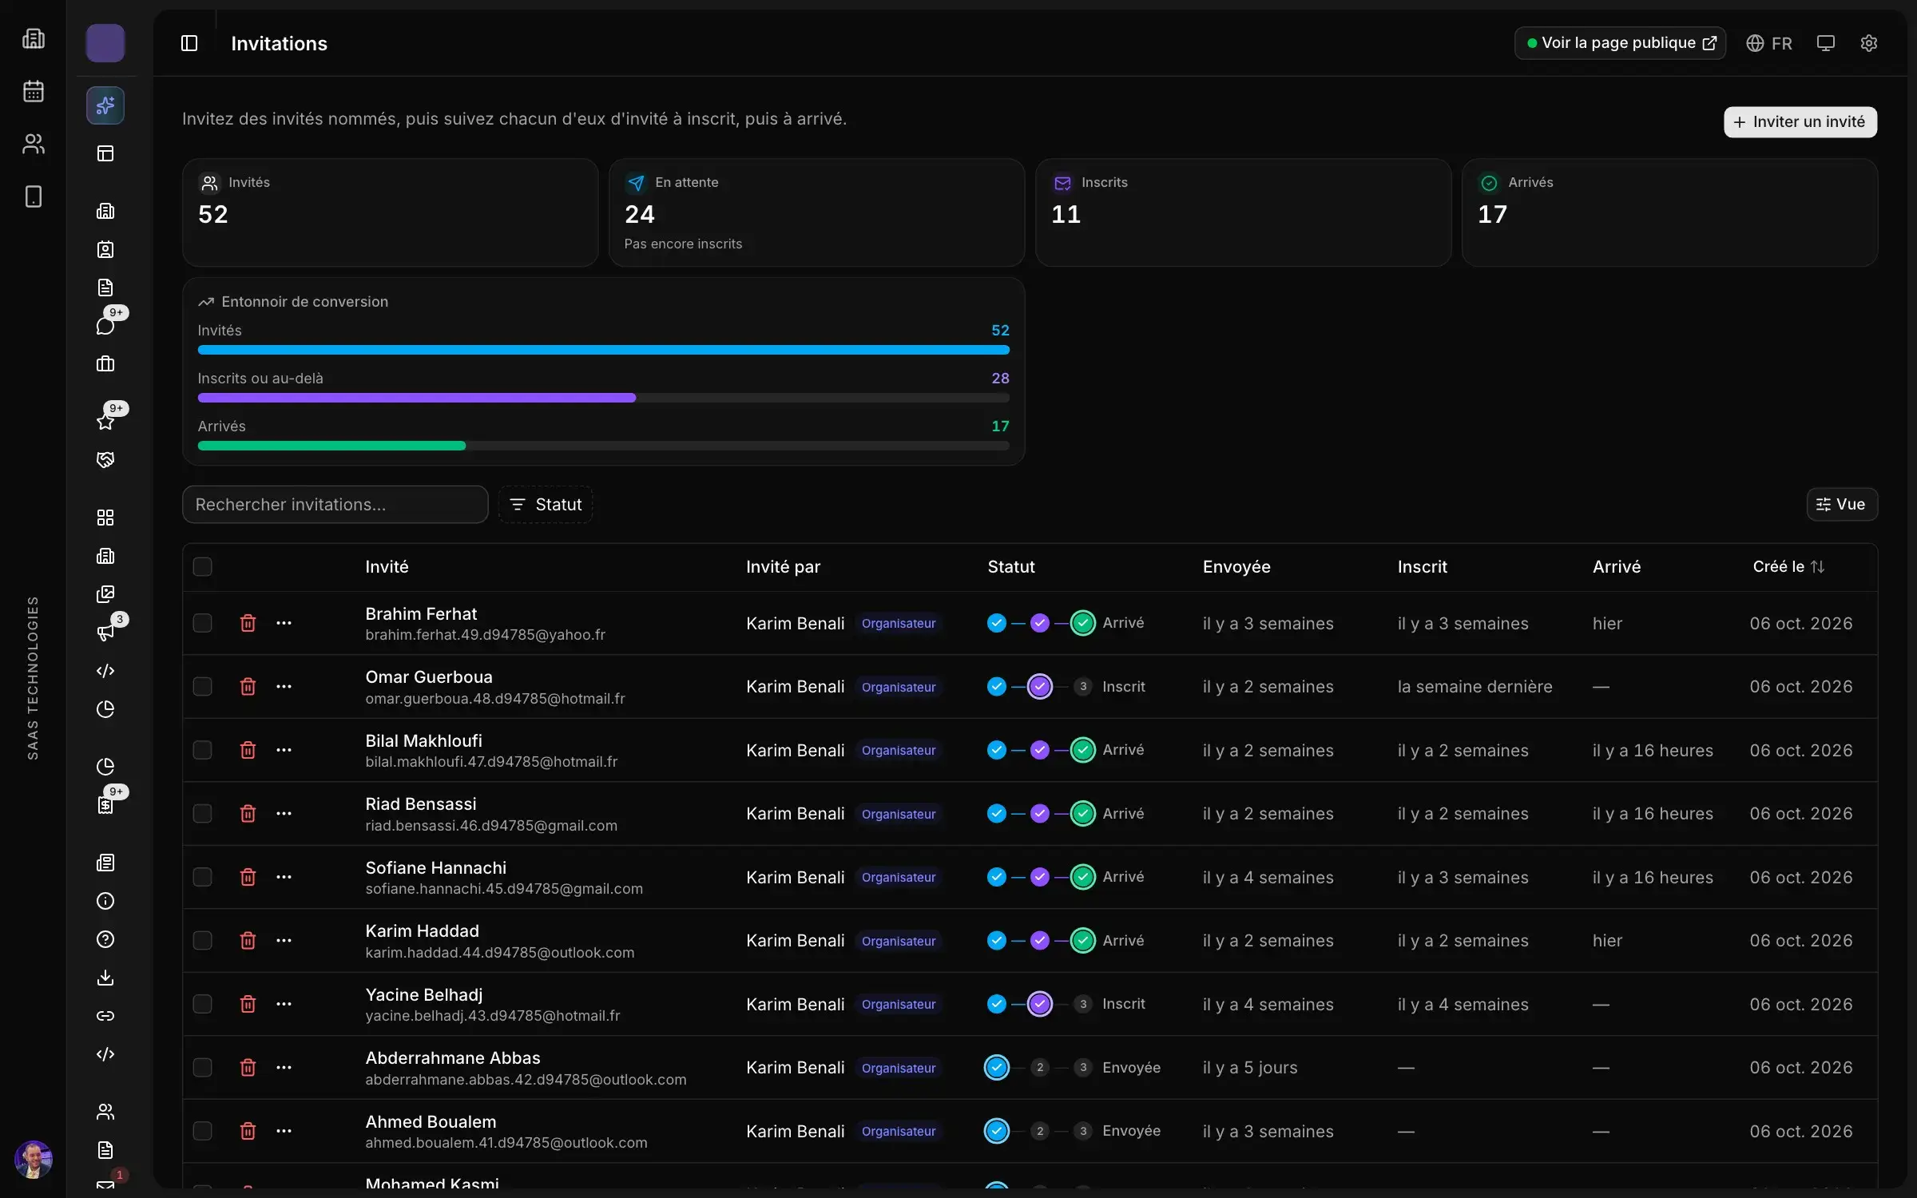
Task: Check the Brahim Ferhat row checkbox
Action: (x=203, y=623)
